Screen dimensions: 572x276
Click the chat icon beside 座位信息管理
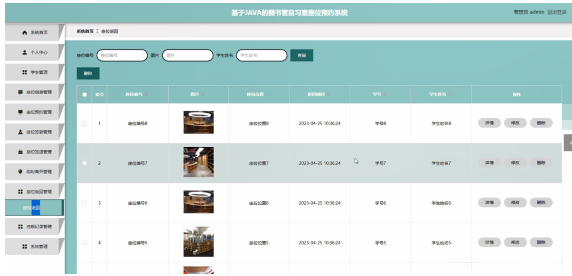click(20, 92)
